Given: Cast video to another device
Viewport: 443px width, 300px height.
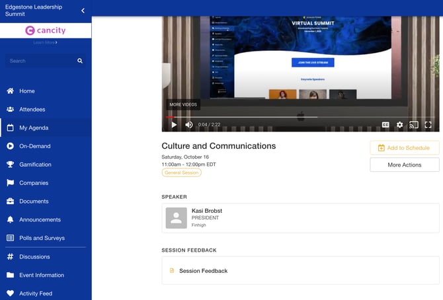Looking at the screenshot, I should [x=414, y=124].
